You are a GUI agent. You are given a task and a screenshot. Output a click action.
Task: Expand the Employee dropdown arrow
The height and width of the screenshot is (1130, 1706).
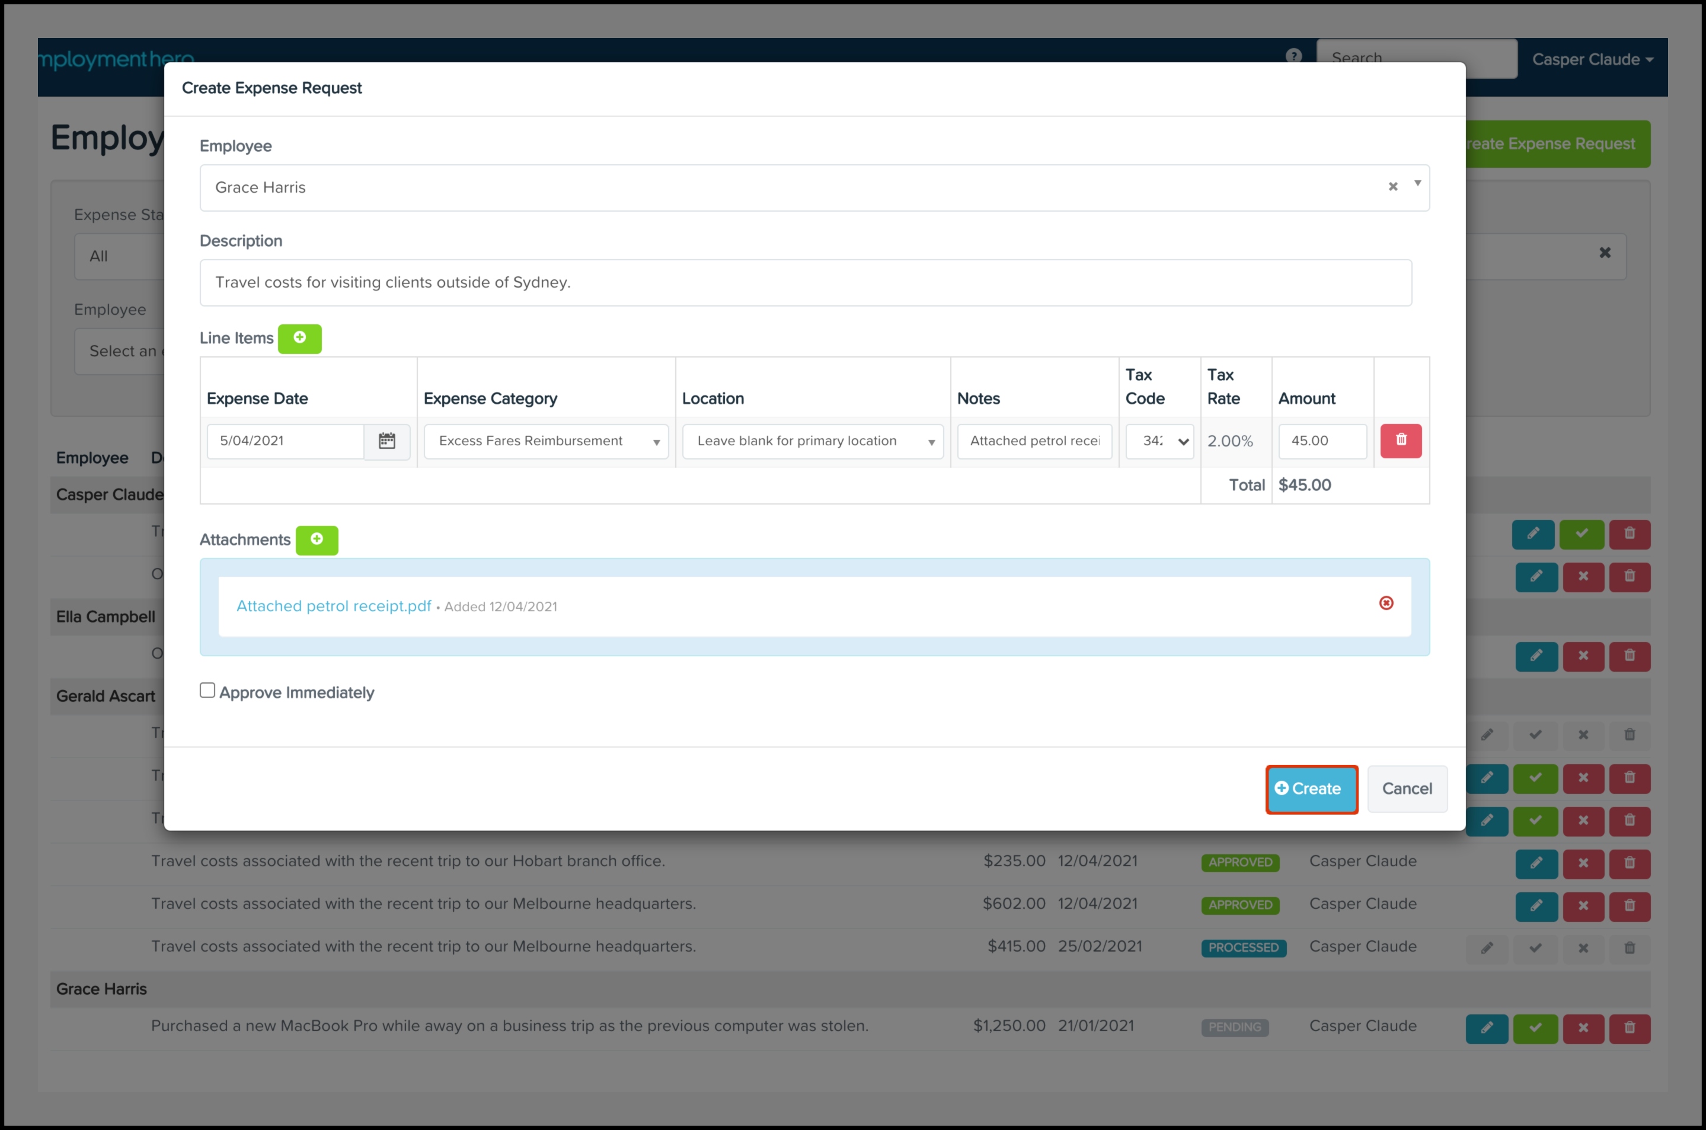(1417, 184)
